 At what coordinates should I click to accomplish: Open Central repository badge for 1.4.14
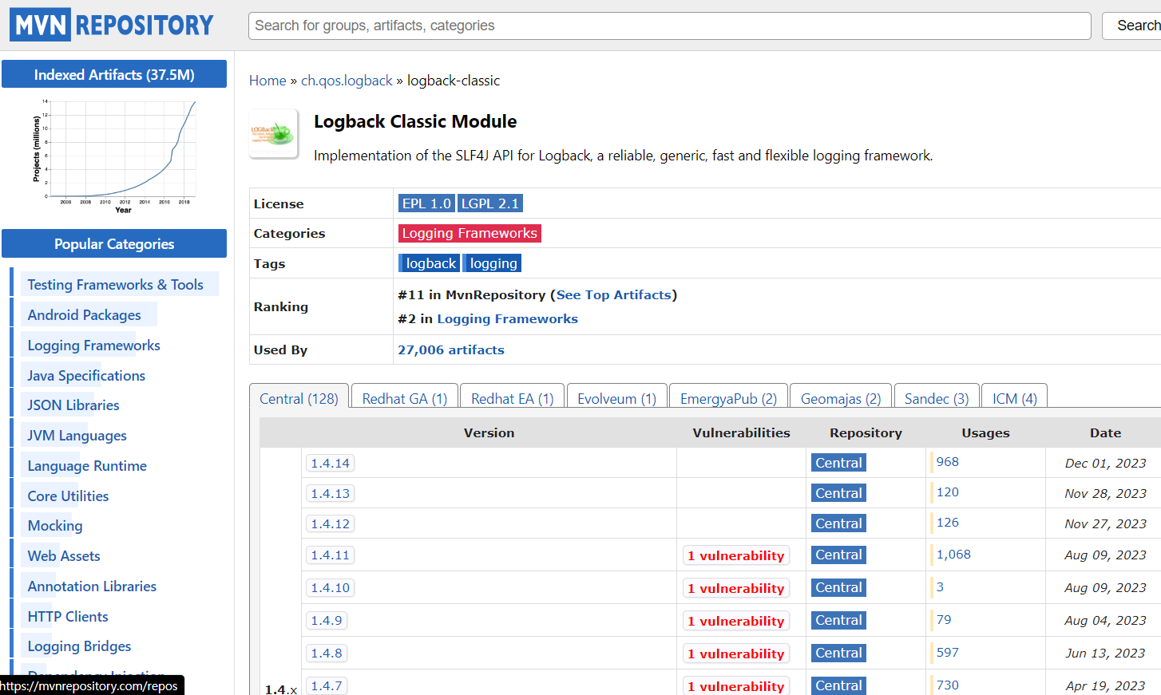tap(838, 463)
